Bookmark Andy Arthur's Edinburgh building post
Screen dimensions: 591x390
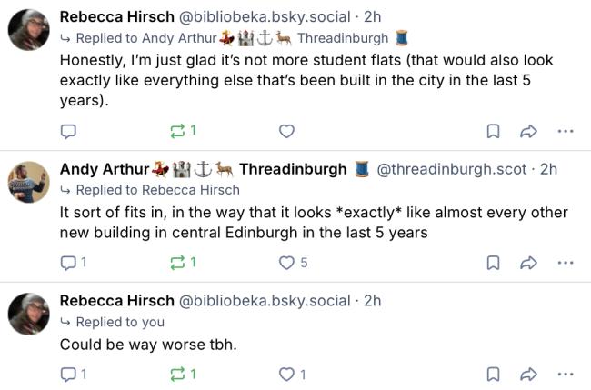point(493,263)
